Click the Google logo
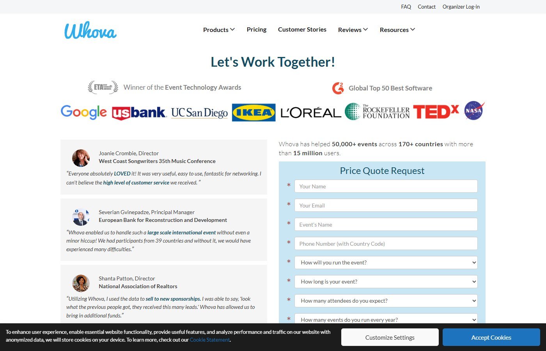This screenshot has height=351, width=546. click(83, 112)
